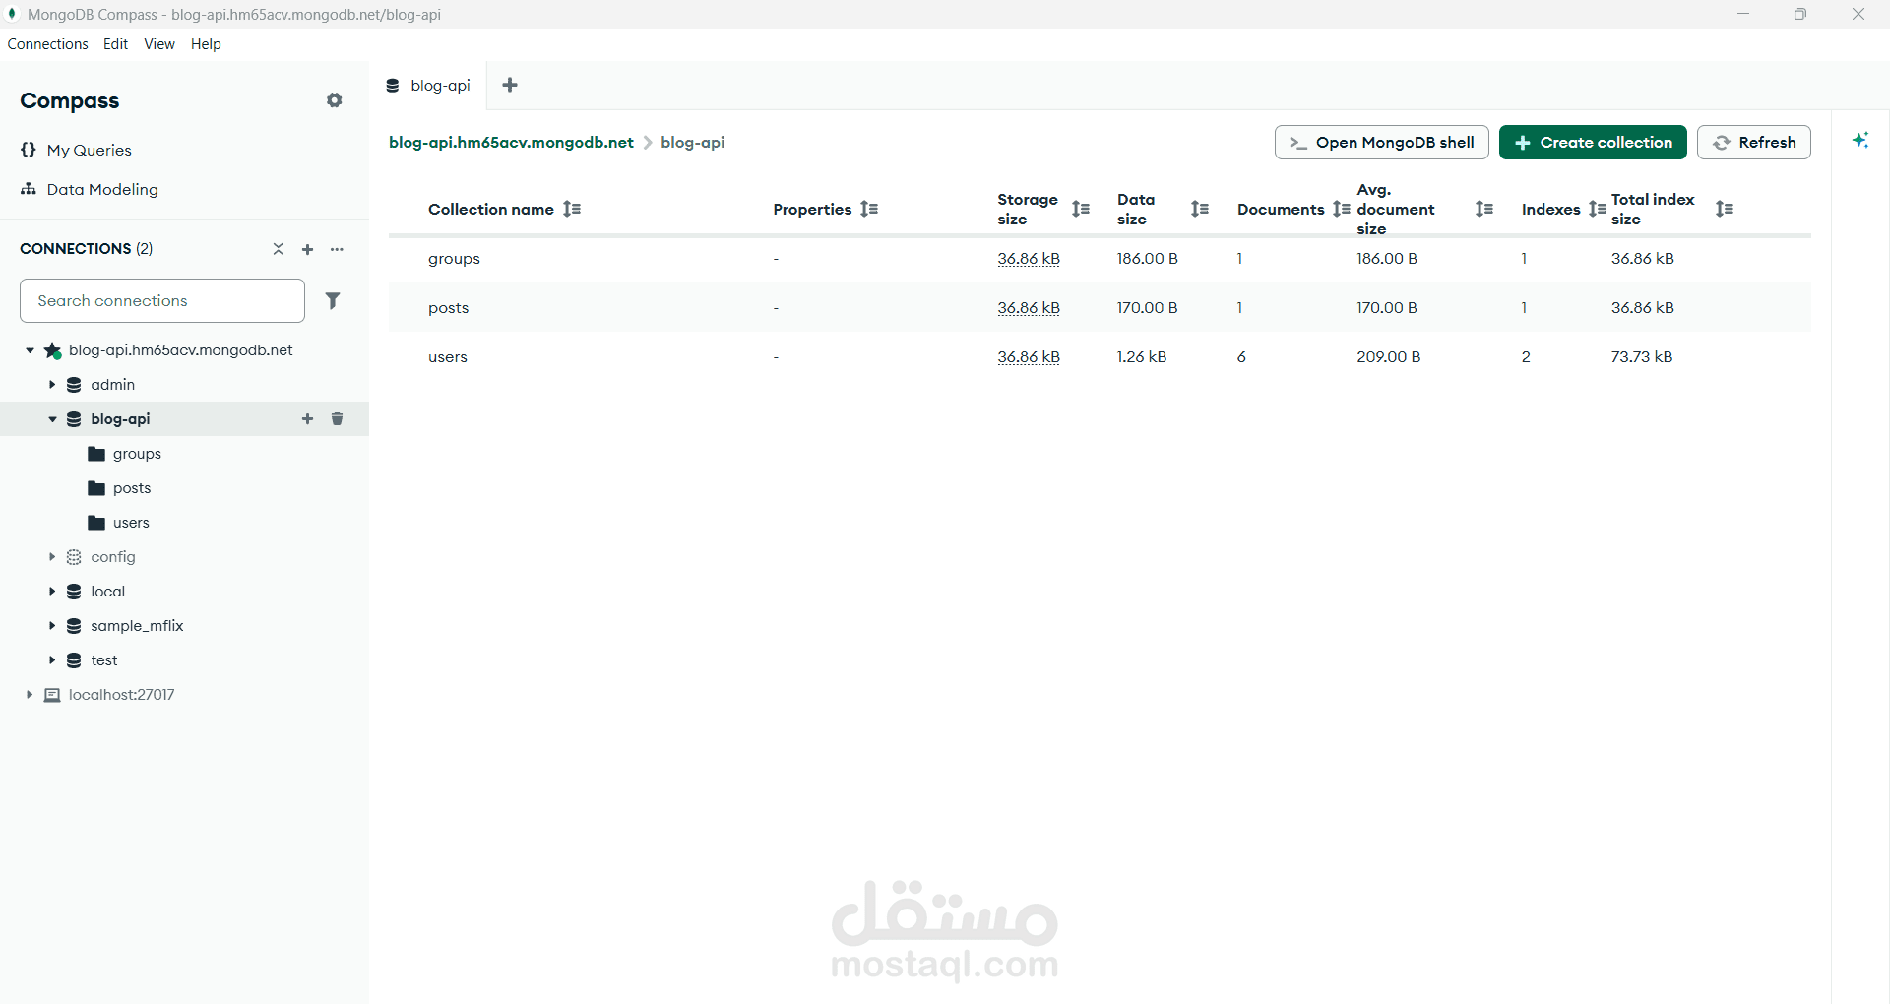Follow blog-api.hm65acv.mongodb.net breadcrumb link
Viewport: 1890px width, 1004px height.
click(x=511, y=142)
